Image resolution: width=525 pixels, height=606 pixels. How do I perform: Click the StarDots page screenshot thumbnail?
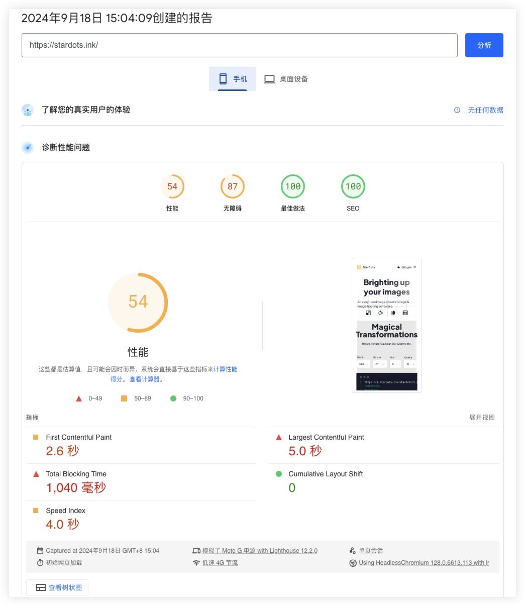coord(386,325)
